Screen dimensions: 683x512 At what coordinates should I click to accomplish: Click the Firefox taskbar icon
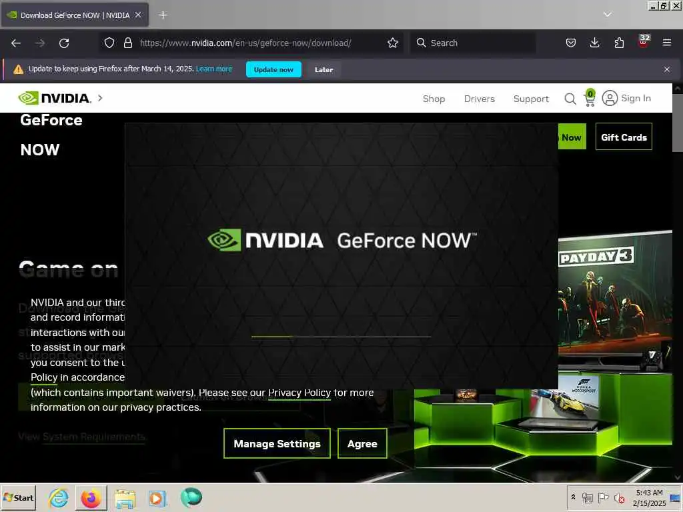click(x=91, y=497)
